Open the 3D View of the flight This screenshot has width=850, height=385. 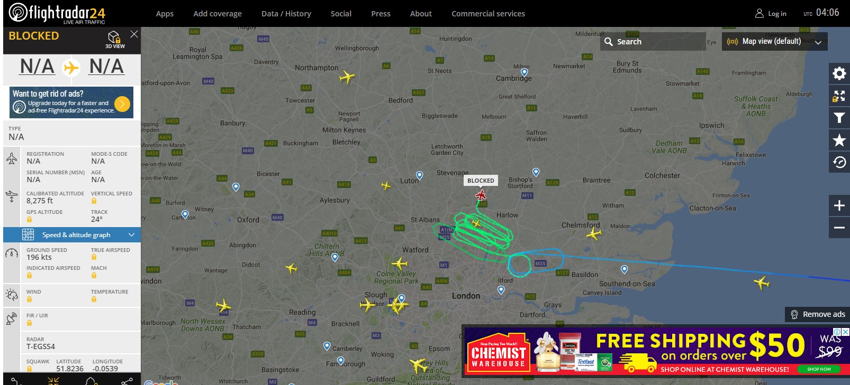point(115,39)
